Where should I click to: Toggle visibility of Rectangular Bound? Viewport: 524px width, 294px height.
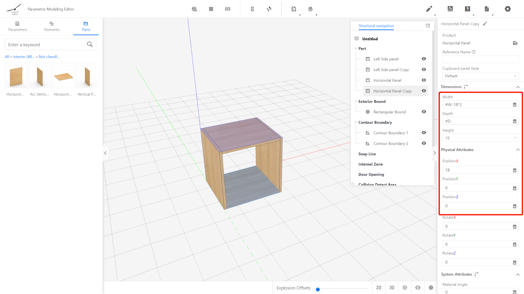point(424,112)
